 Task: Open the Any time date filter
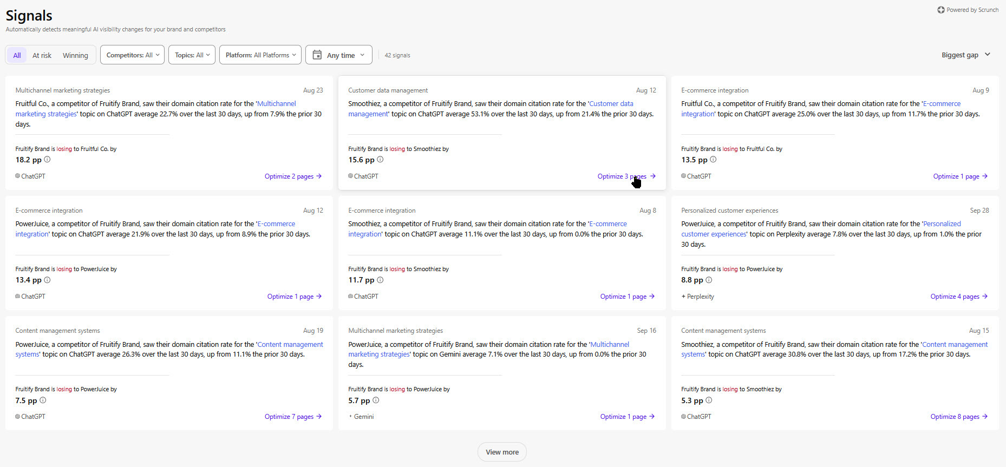pyautogui.click(x=338, y=55)
